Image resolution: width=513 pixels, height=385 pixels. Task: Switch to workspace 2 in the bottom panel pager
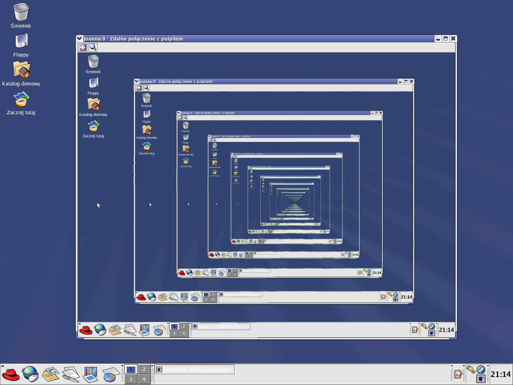[144, 369]
